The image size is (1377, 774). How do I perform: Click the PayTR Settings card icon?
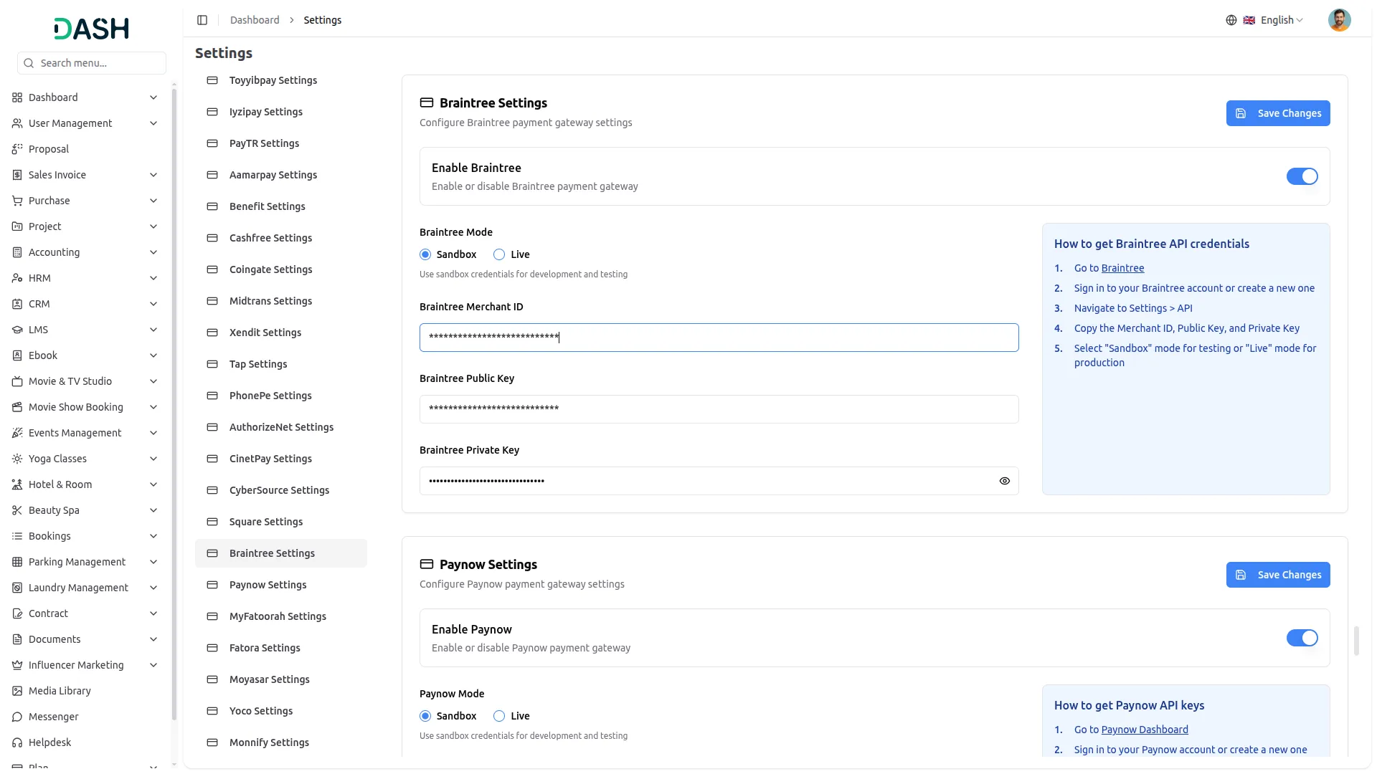pyautogui.click(x=212, y=143)
